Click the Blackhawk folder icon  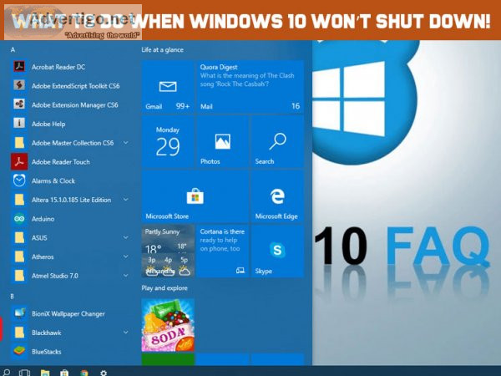[x=19, y=333]
